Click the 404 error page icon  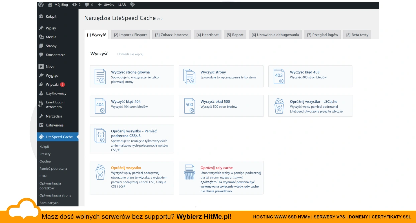[x=100, y=106]
